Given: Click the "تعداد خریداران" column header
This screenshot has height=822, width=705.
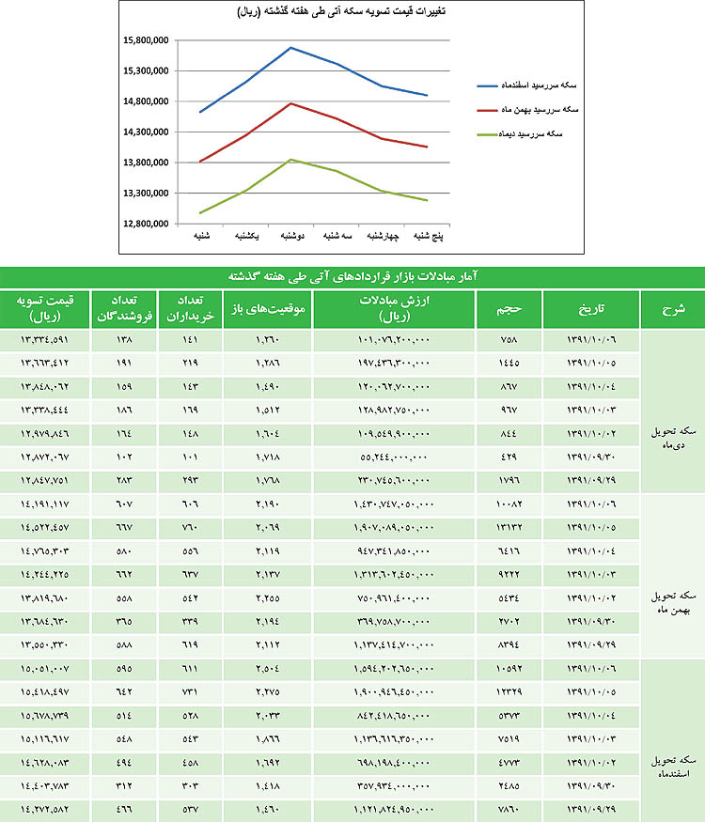Looking at the screenshot, I should click(x=190, y=309).
